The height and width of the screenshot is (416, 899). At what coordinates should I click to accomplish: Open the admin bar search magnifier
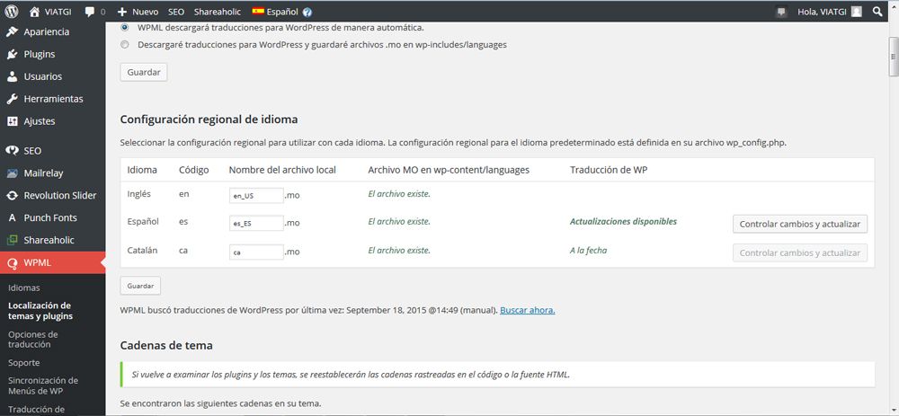pyautogui.click(x=877, y=12)
